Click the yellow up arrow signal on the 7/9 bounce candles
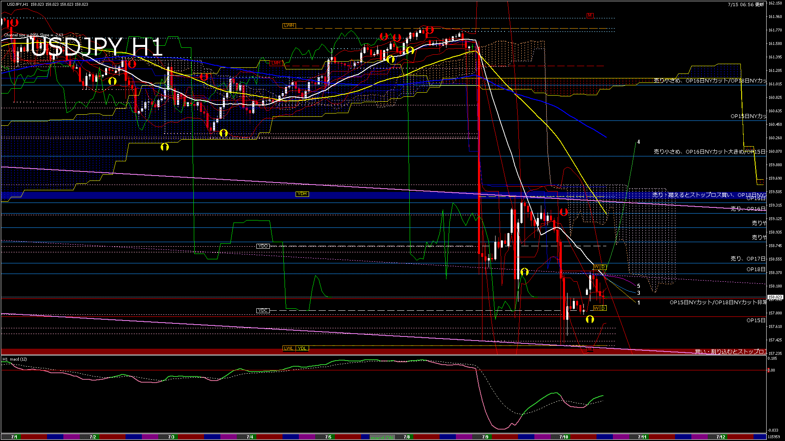Screen dimensions: 785x441 525,272
